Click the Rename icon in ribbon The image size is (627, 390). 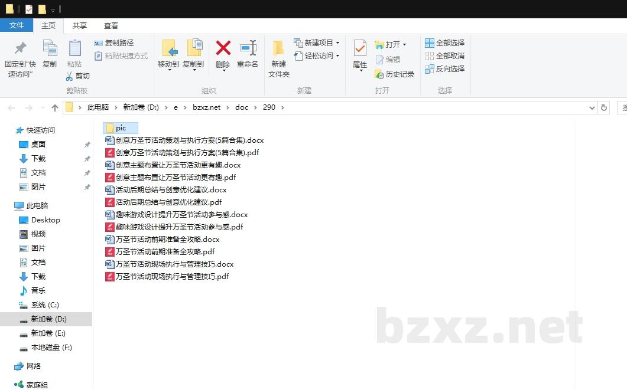pos(248,48)
